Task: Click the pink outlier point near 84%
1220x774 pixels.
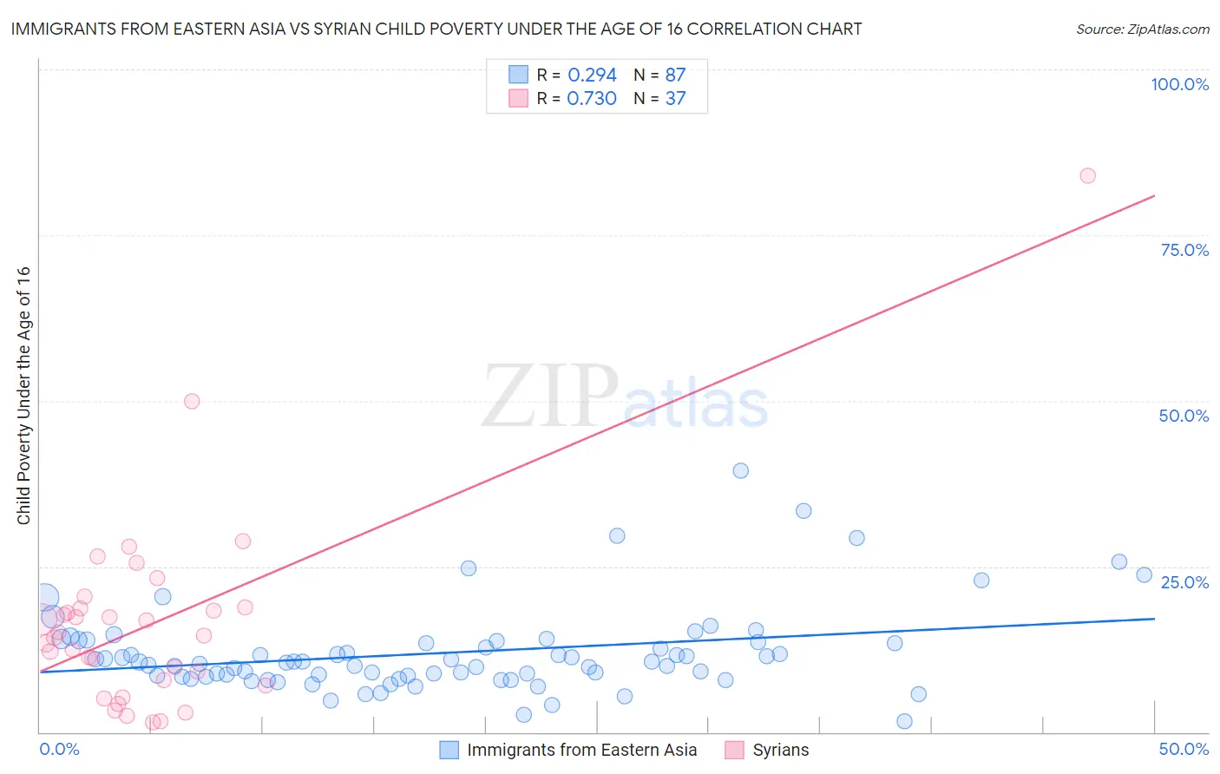Action: 1087,175
